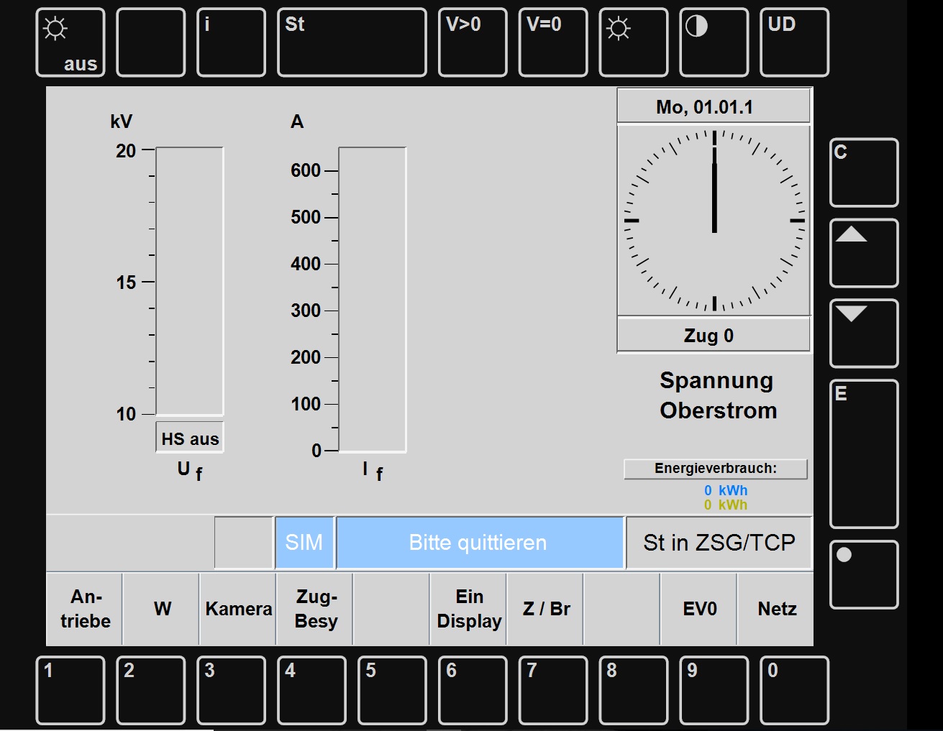The width and height of the screenshot is (943, 731).
Task: Toggle the V>0 key
Action: pyautogui.click(x=472, y=42)
